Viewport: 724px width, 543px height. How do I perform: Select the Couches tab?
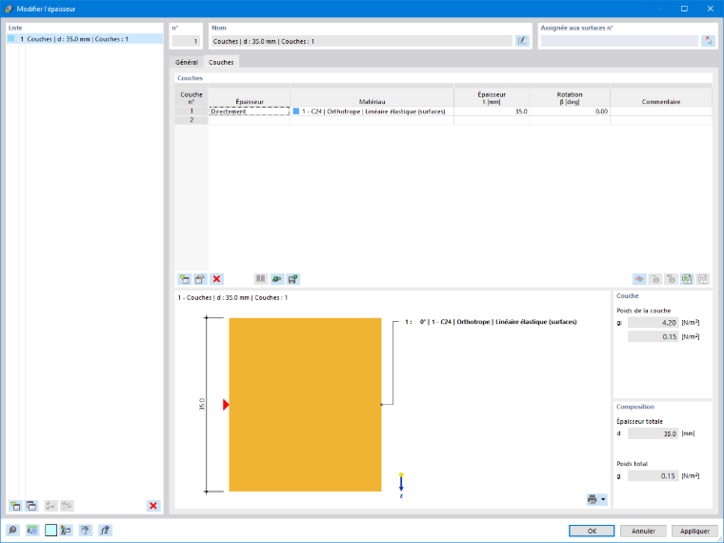(x=221, y=62)
